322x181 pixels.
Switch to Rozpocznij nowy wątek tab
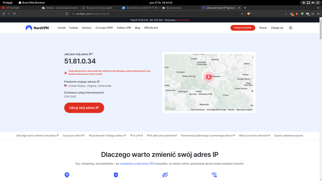(101, 8)
